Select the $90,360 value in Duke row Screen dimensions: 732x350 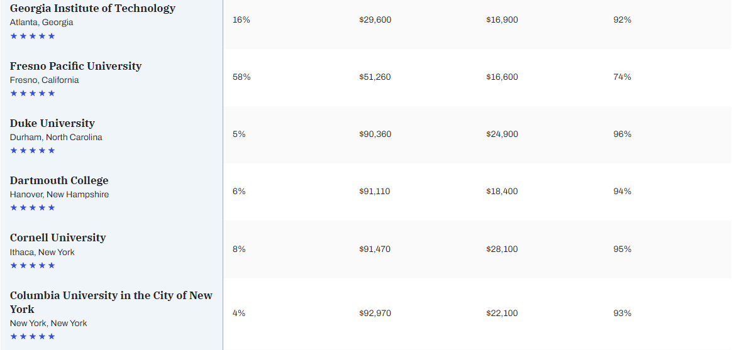pyautogui.click(x=375, y=134)
